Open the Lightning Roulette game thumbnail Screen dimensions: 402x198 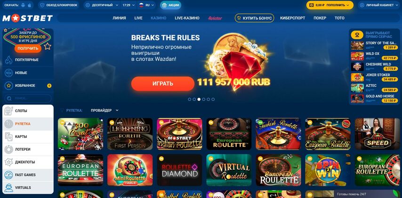[x=130, y=134]
